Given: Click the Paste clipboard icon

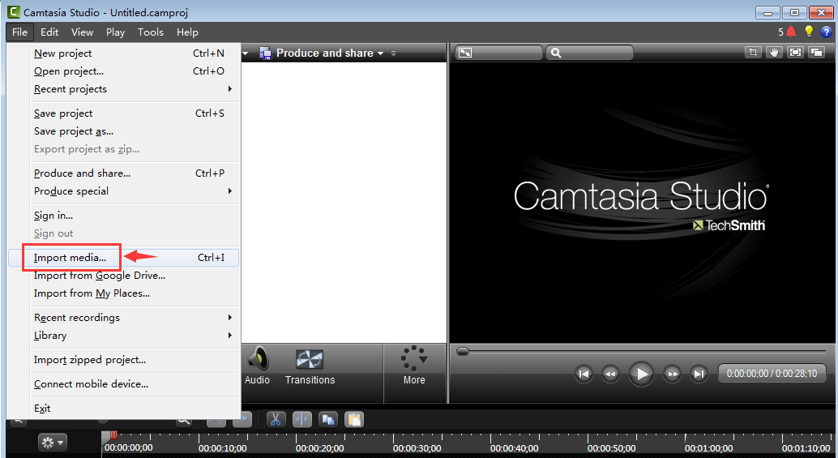Looking at the screenshot, I should pos(354,420).
